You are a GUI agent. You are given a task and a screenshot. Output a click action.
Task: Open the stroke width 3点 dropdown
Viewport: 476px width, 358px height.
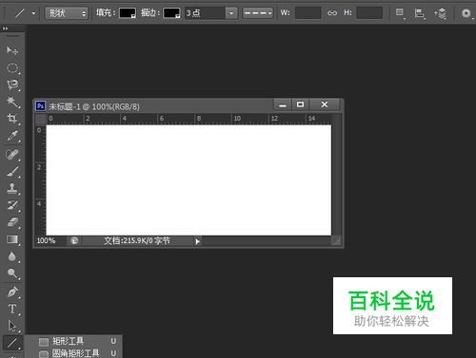pyautogui.click(x=231, y=13)
